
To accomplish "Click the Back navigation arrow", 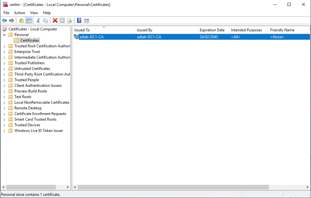I will coord(4,20).
